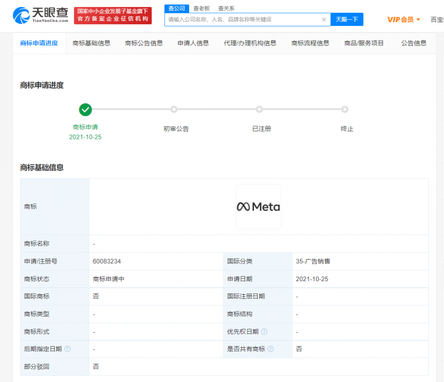Viewport: 444px width, 382px height.
Task: Open the 申请人信息 tab
Action: tap(192, 43)
